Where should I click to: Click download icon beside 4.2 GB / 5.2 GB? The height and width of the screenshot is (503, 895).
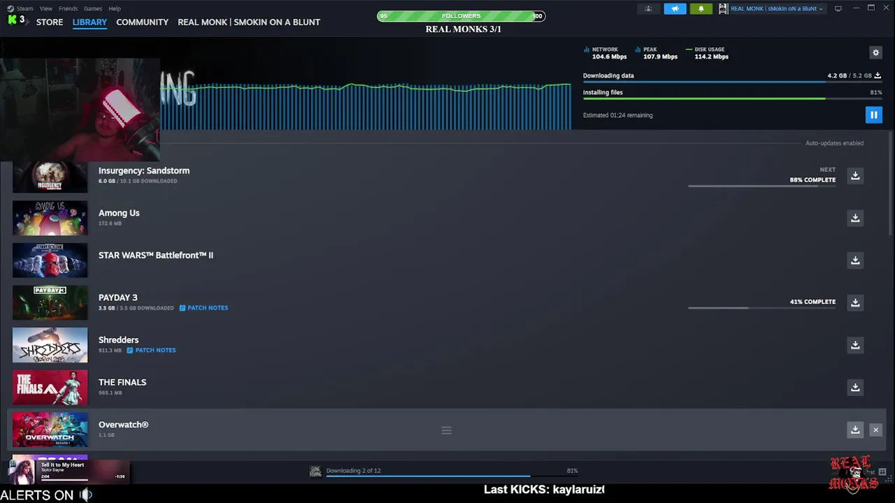(878, 75)
